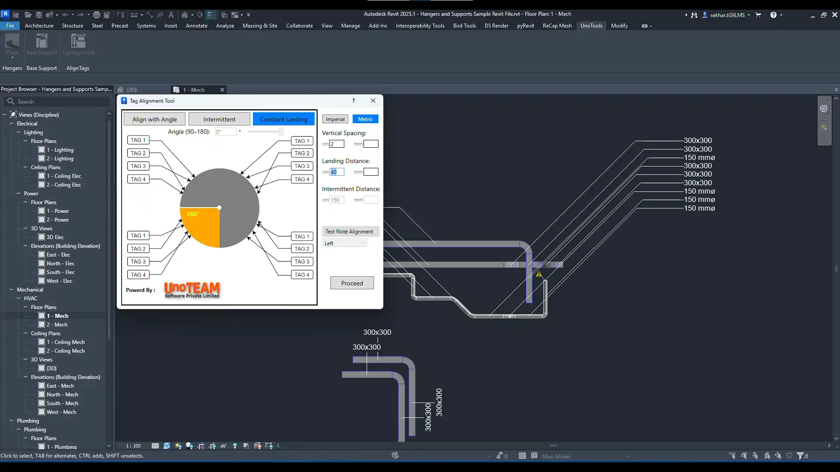The image size is (840, 472).
Task: Click the Align with Angle button
Action: point(154,119)
